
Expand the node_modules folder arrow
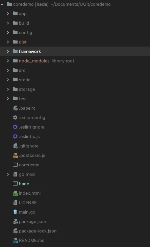point(8,61)
